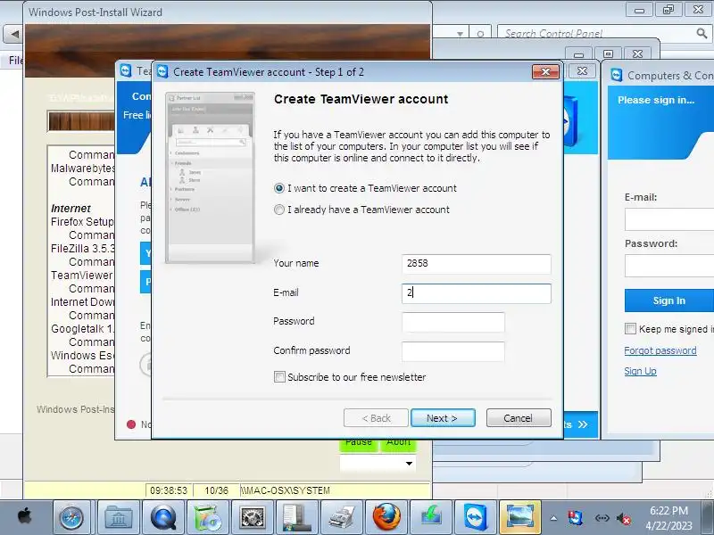Launch Firefox from the taskbar
714x535 pixels.
click(386, 518)
